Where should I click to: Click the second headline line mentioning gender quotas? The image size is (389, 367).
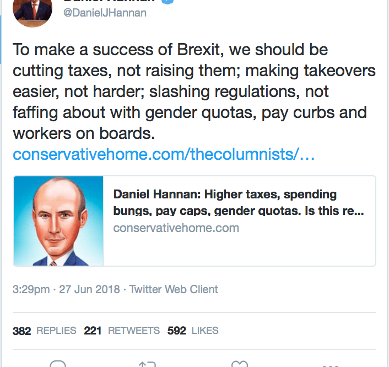coord(238,211)
